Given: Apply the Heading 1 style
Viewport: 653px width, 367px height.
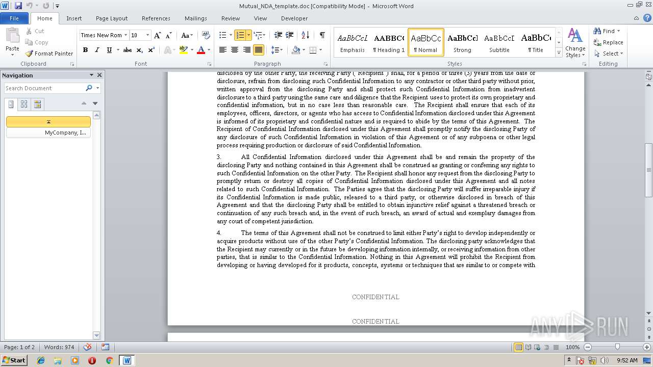Looking at the screenshot, I should tap(389, 42).
